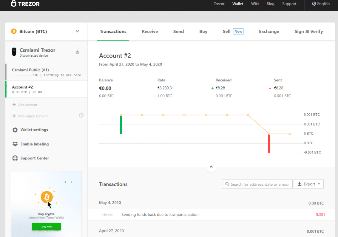Click the eject device icon beside Csmiami Trezor
The height and width of the screenshot is (237, 338).
point(77,52)
